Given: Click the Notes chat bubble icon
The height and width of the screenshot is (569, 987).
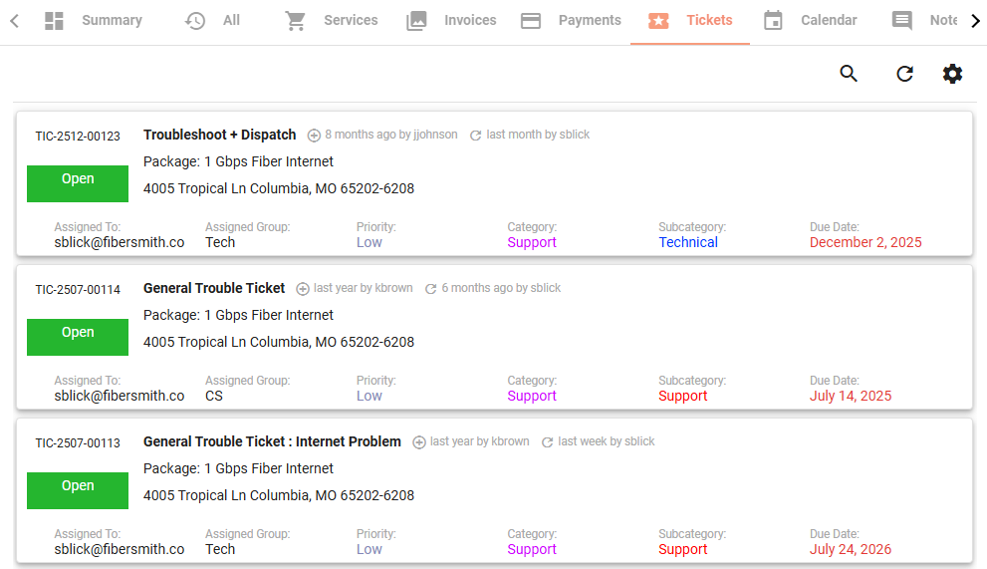Looking at the screenshot, I should coord(902,21).
